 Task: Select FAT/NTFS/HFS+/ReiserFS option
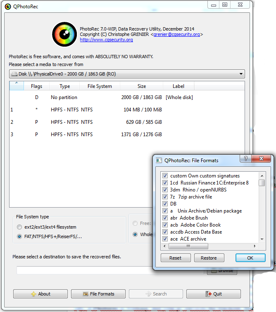[x=19, y=236]
